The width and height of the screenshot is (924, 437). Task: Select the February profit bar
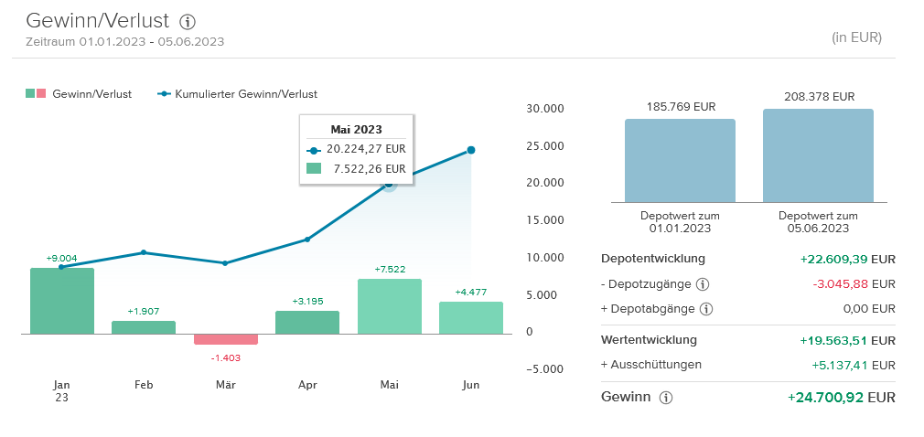pos(144,327)
